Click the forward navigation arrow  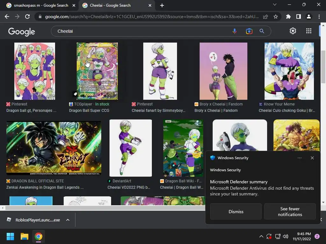pos(17,17)
